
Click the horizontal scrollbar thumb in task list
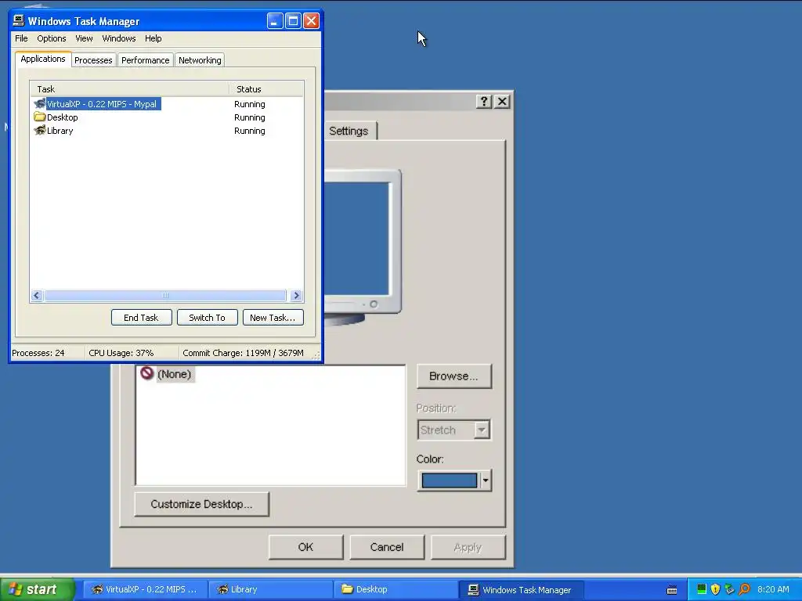164,295
